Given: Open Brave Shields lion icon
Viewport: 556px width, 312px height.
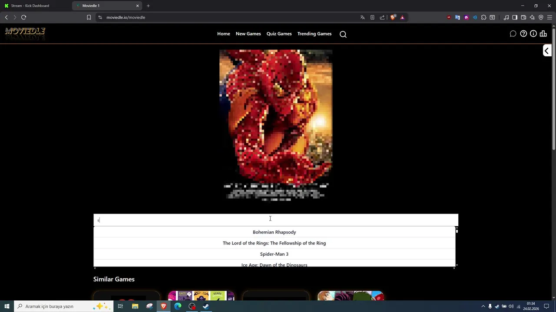Looking at the screenshot, I should (393, 17).
